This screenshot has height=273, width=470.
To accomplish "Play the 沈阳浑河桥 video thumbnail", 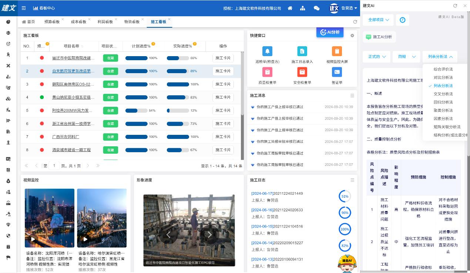I will pos(33,239).
